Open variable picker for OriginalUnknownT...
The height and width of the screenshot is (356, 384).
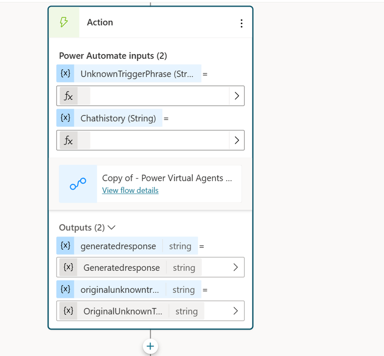(236, 311)
